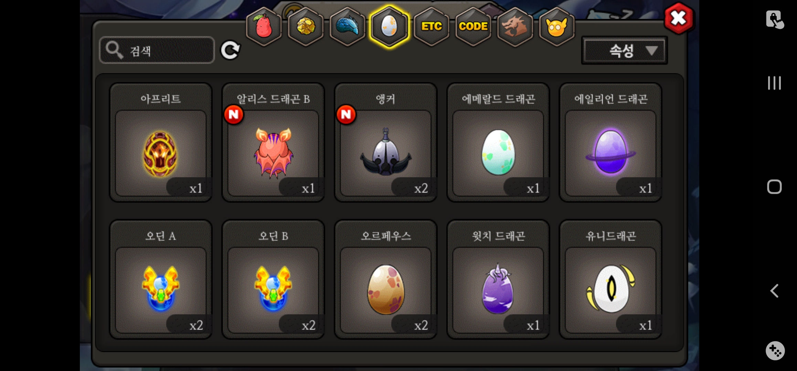Select the brown dragon head tab

pyautogui.click(x=515, y=26)
